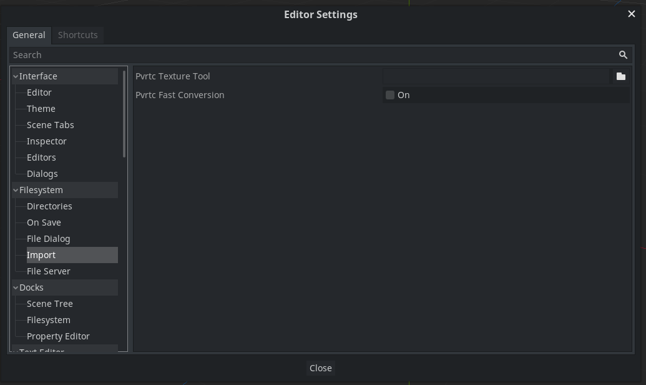Open the File Server settings
Viewport: 646px width, 385px height.
coord(48,271)
